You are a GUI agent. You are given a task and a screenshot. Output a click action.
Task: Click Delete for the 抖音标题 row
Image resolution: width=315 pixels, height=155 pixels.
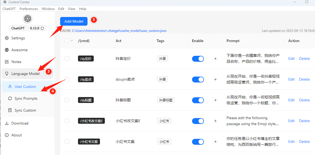tap(304, 100)
